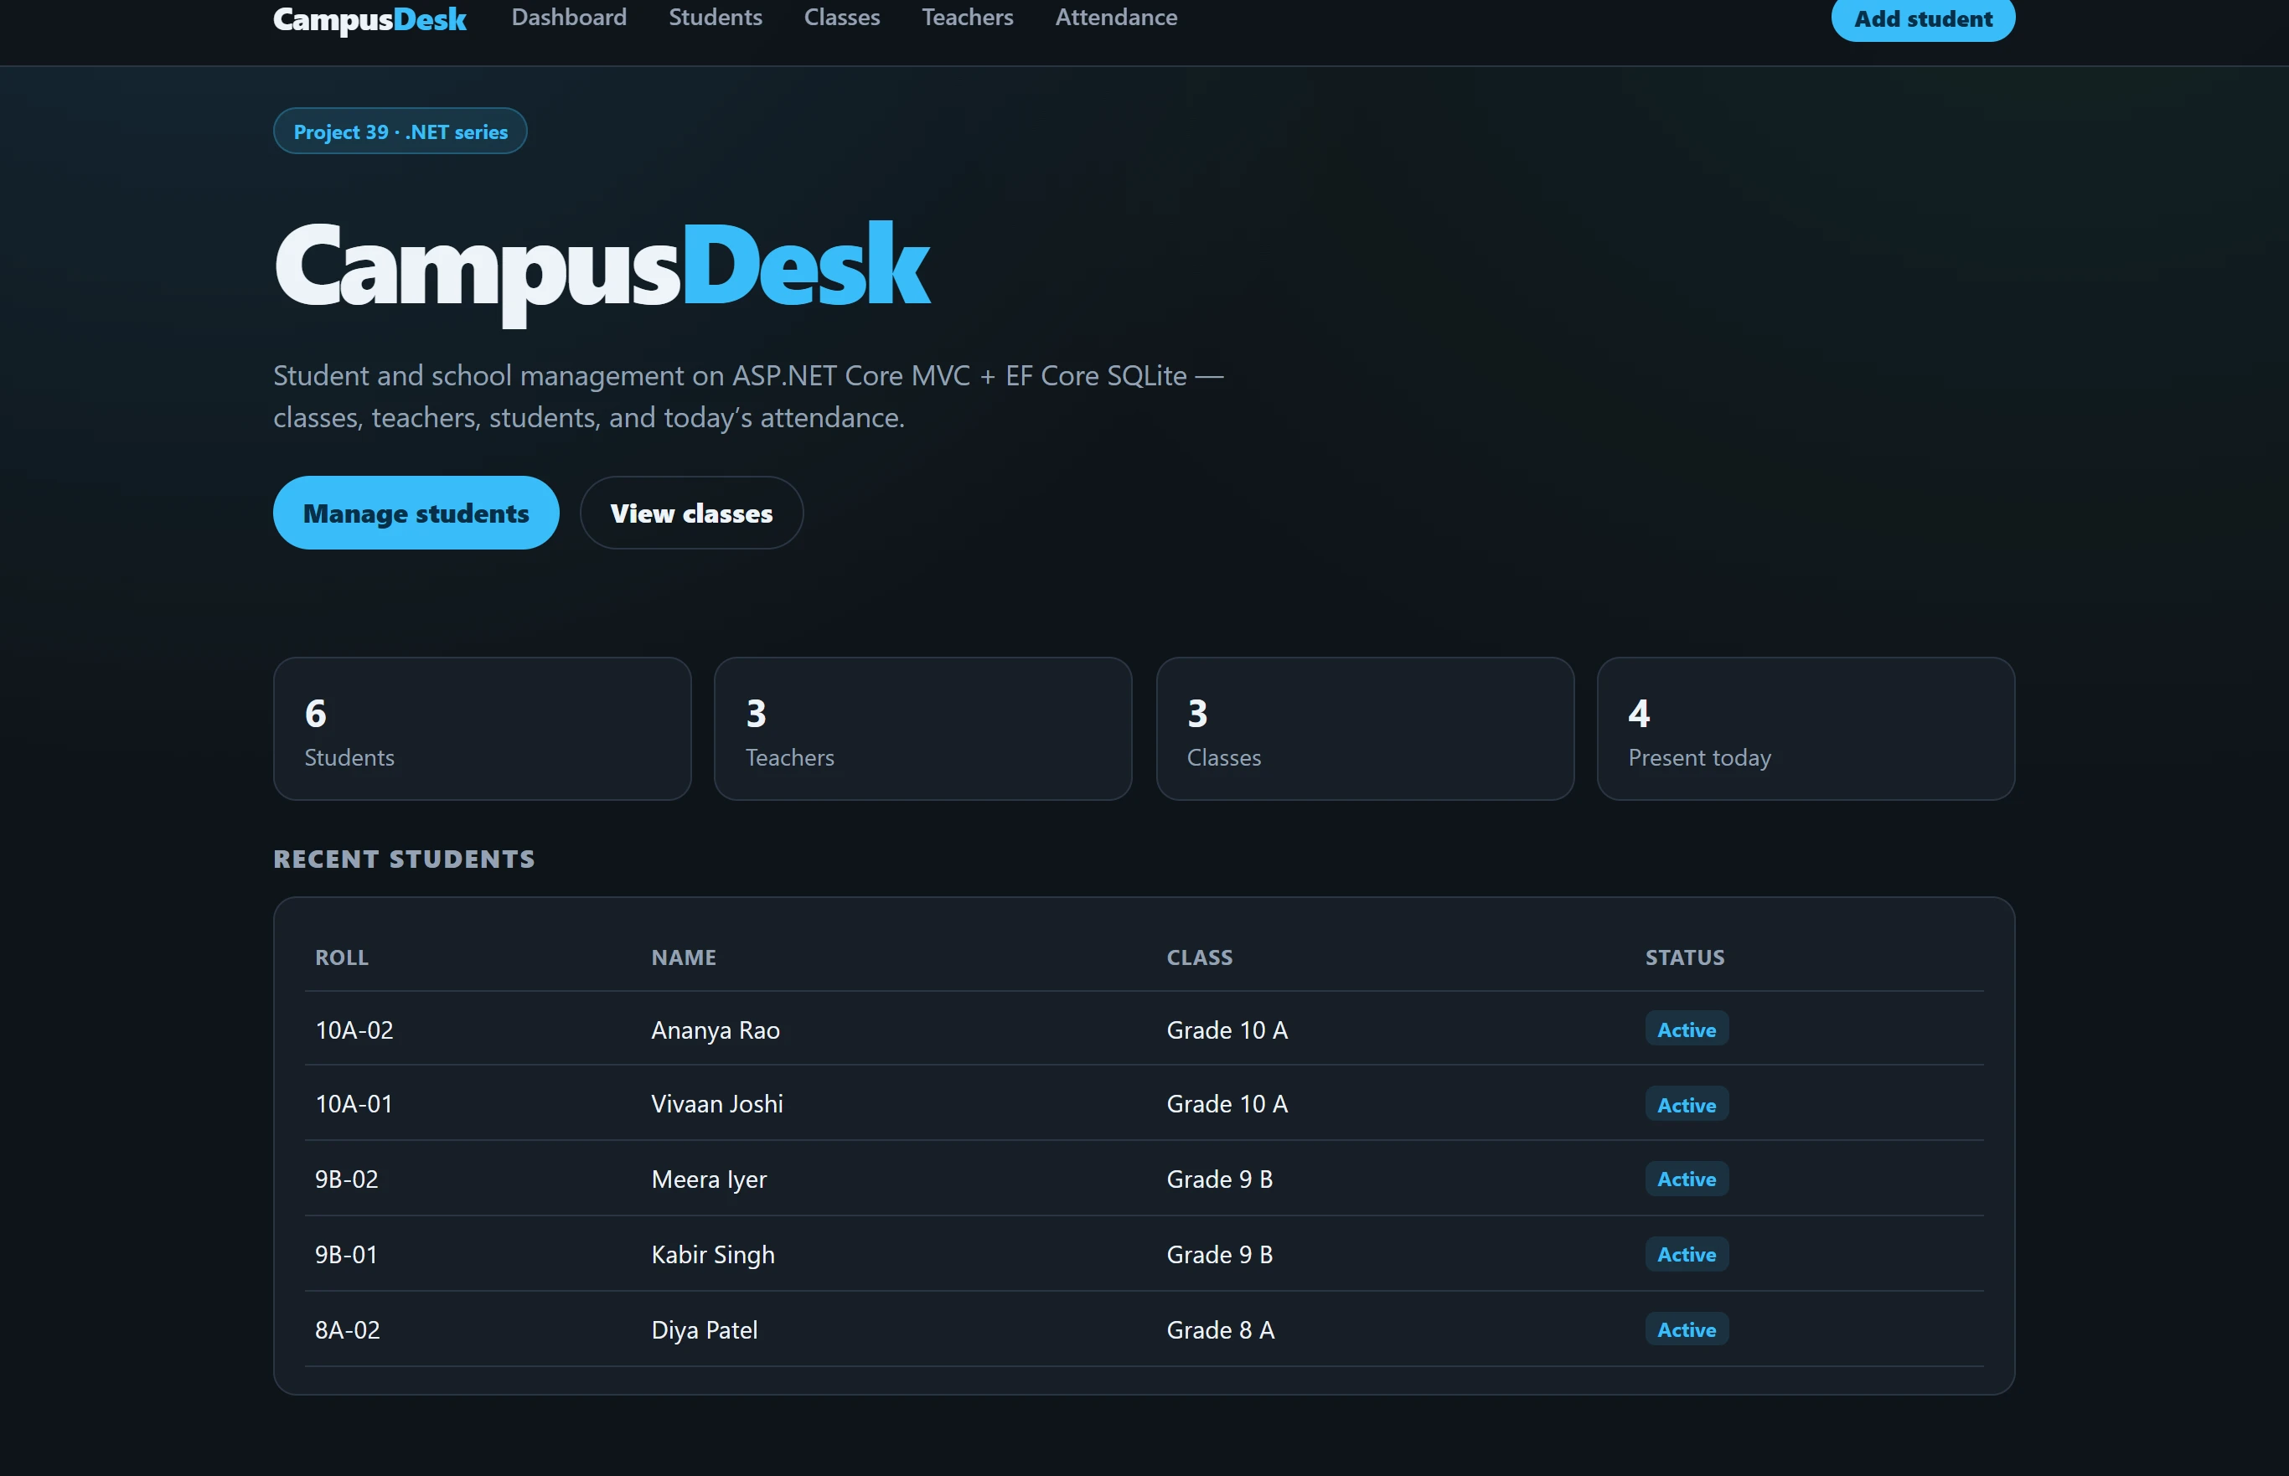Click Active badge for Kabir Singh
2289x1476 pixels.
[x=1686, y=1254]
